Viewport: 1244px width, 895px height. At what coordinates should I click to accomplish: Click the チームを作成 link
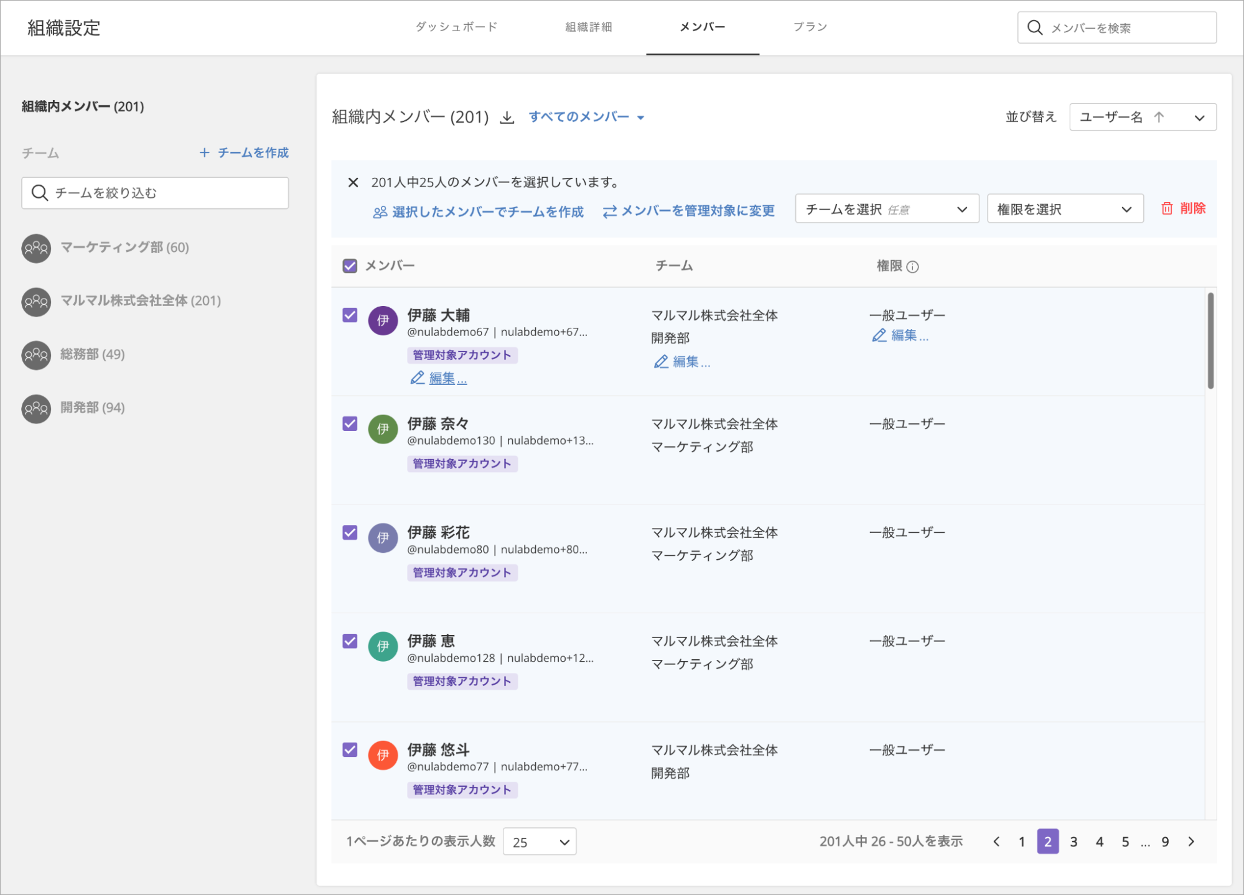pos(244,153)
